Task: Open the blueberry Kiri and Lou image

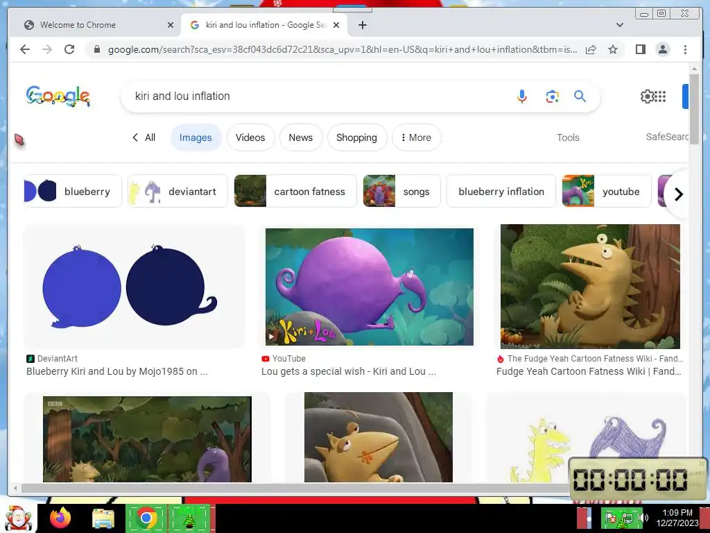Action: pyautogui.click(x=134, y=287)
